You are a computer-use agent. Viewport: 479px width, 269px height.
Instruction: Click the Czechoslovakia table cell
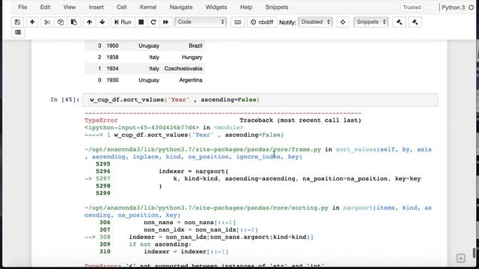coord(183,69)
